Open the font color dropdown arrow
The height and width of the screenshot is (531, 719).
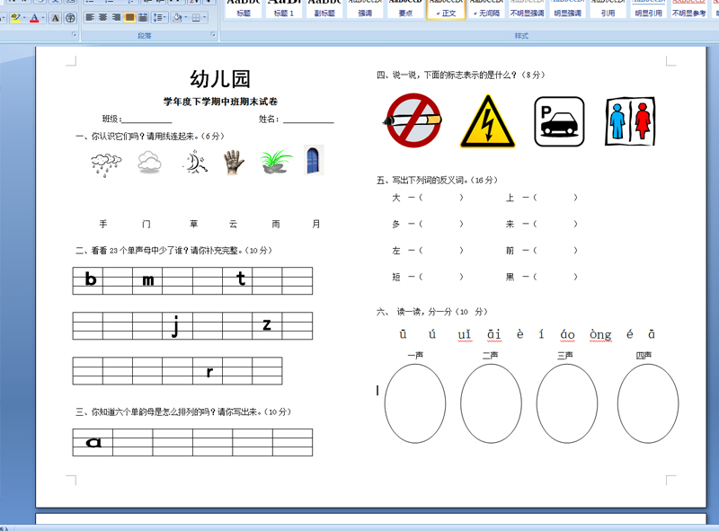(x=43, y=18)
